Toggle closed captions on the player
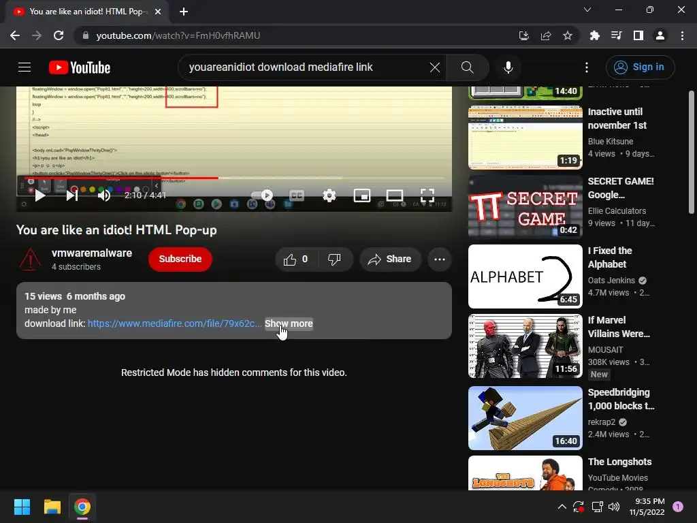 pyautogui.click(x=297, y=195)
